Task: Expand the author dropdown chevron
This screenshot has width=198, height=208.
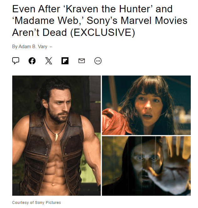Action: 51,47
